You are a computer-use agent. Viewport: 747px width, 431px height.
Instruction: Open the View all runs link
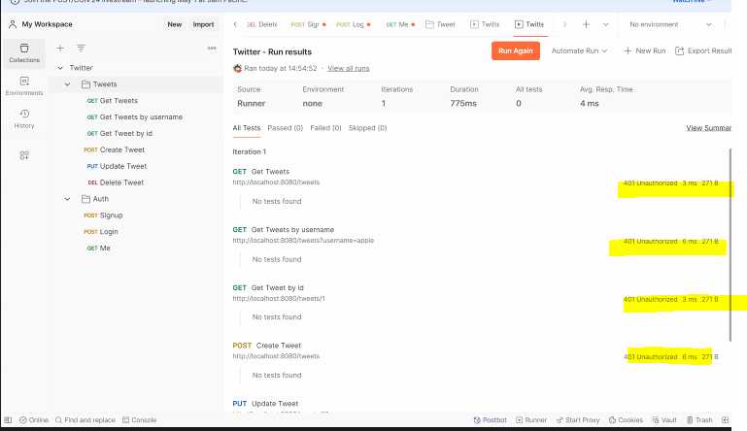(349, 69)
